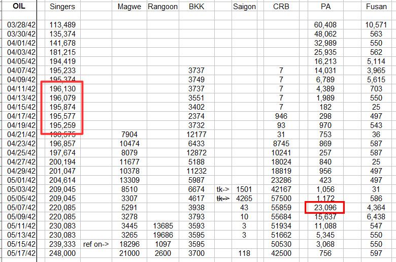Click the tk-> note in 05/03/42 row

[223, 189]
